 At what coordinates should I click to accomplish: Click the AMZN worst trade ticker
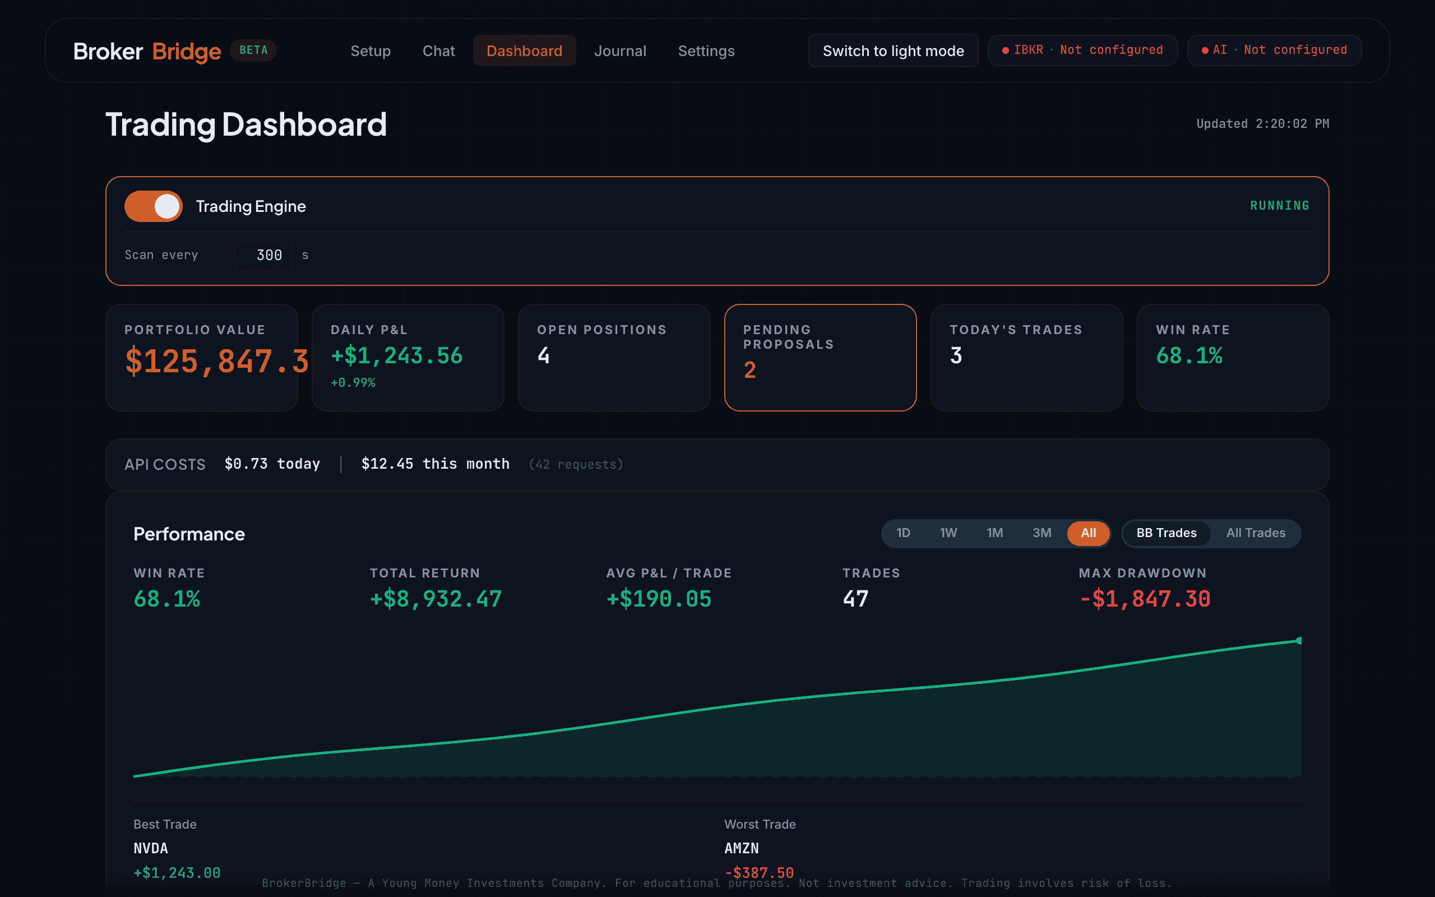pos(741,848)
